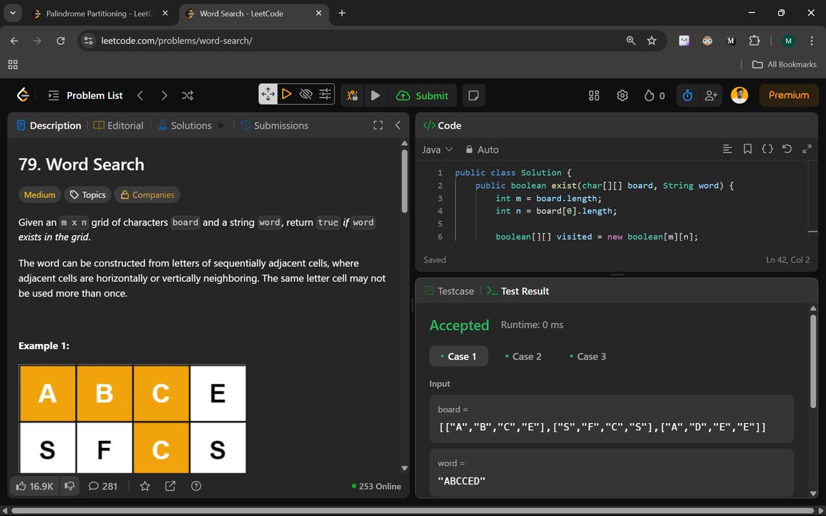Open the Java language dropdown
Image resolution: width=826 pixels, height=516 pixels.
tap(437, 149)
